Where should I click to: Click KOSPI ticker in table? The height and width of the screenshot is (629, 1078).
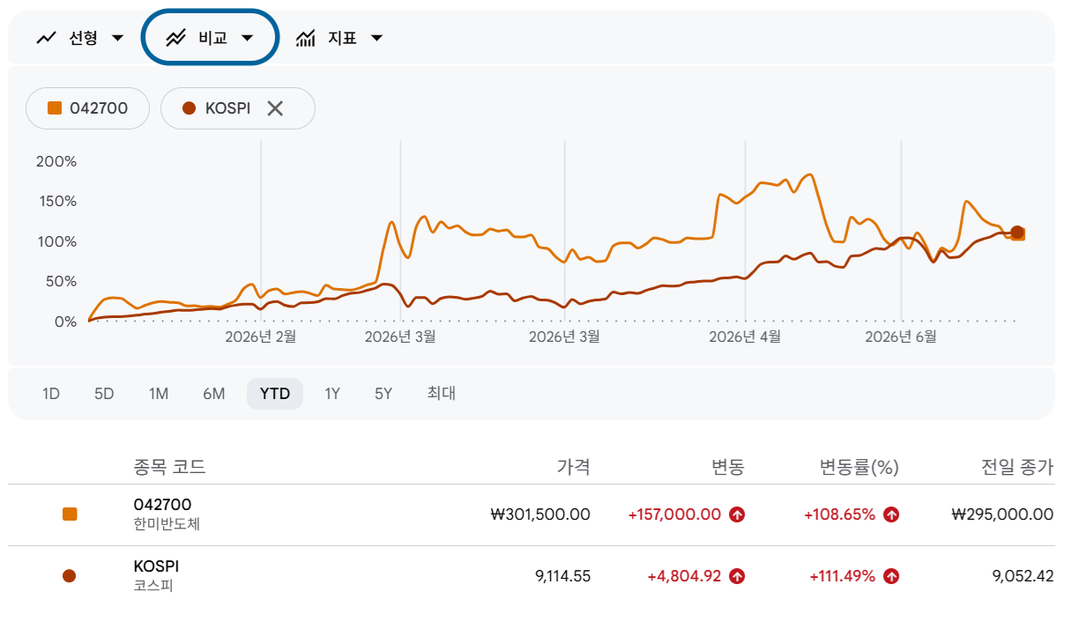point(156,566)
